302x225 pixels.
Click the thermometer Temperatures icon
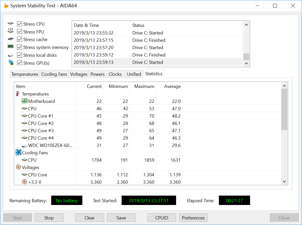click(18, 94)
